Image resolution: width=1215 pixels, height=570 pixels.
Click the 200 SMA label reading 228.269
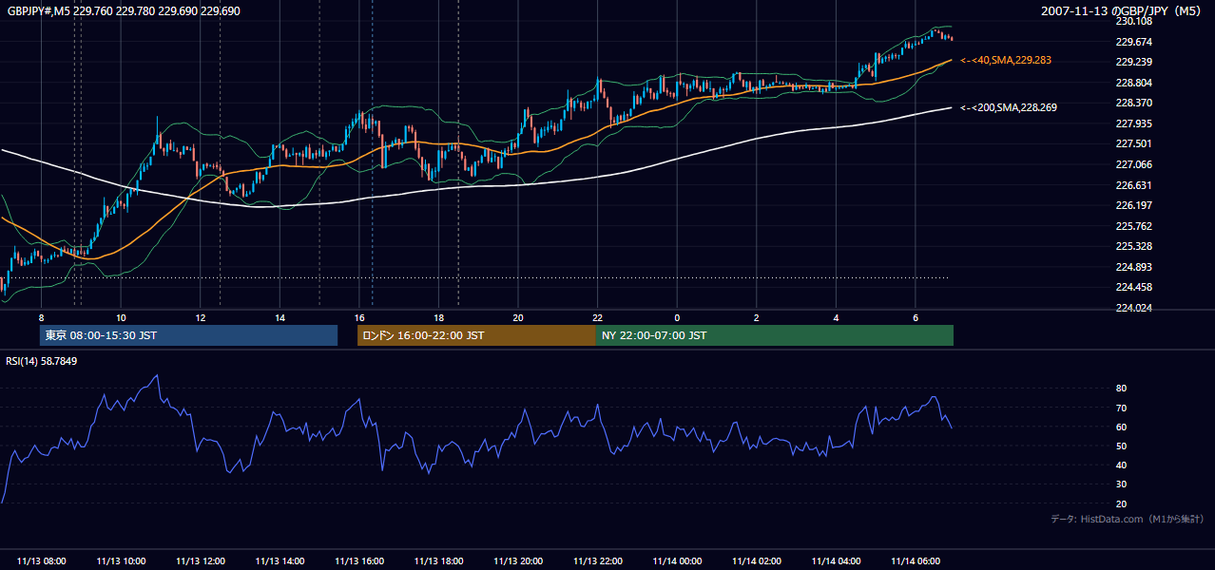point(1008,107)
